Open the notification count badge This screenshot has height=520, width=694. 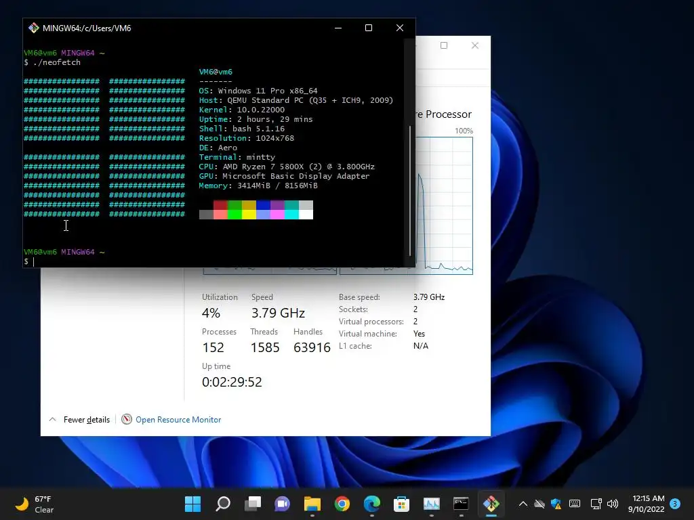(x=675, y=504)
